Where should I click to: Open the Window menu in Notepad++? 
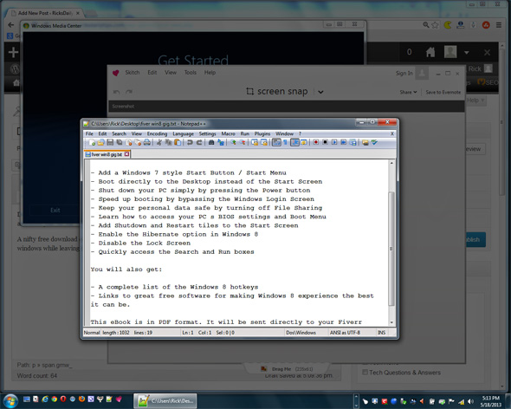coord(284,133)
